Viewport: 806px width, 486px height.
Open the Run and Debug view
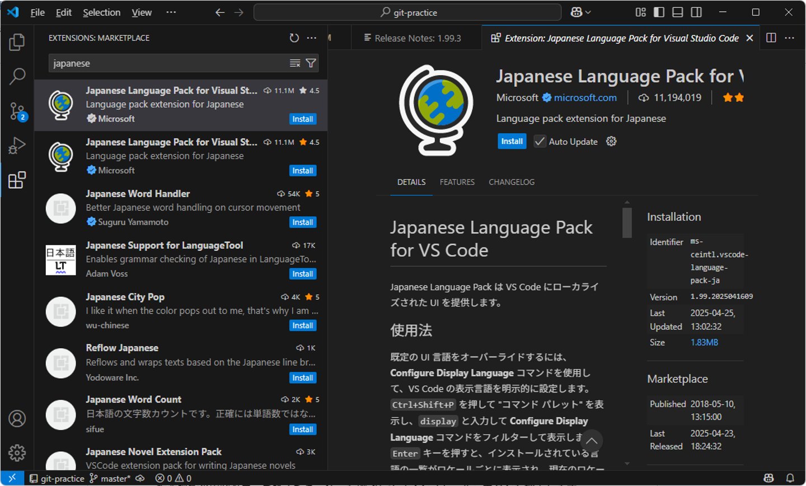pos(17,146)
